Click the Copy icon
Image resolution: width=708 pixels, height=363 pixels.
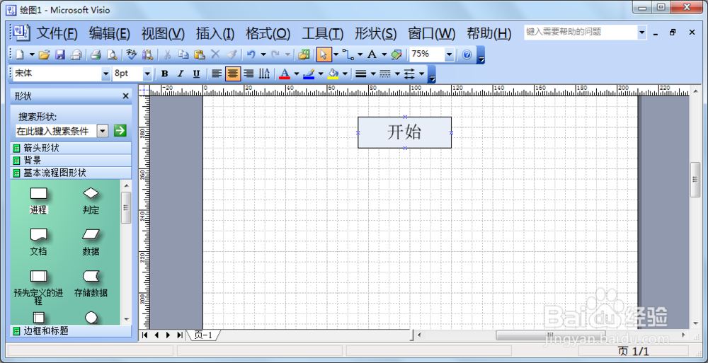[183, 55]
